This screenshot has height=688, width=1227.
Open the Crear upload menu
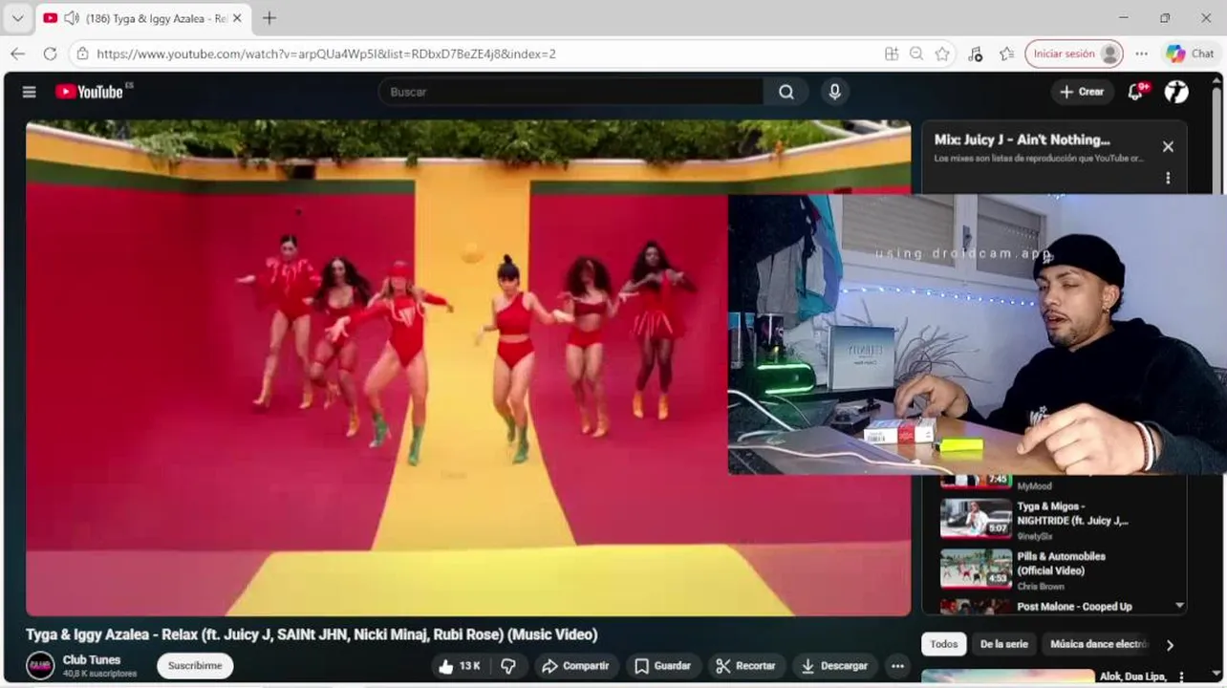[x=1082, y=92]
